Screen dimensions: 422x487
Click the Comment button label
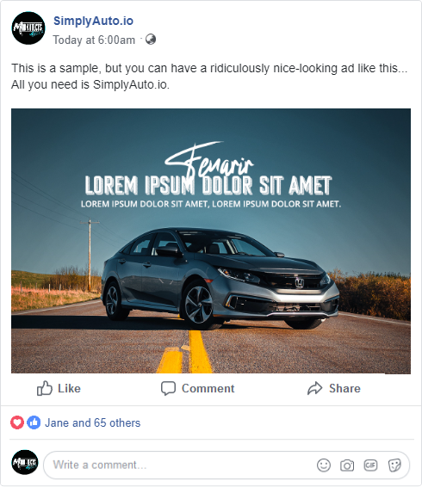coord(208,389)
